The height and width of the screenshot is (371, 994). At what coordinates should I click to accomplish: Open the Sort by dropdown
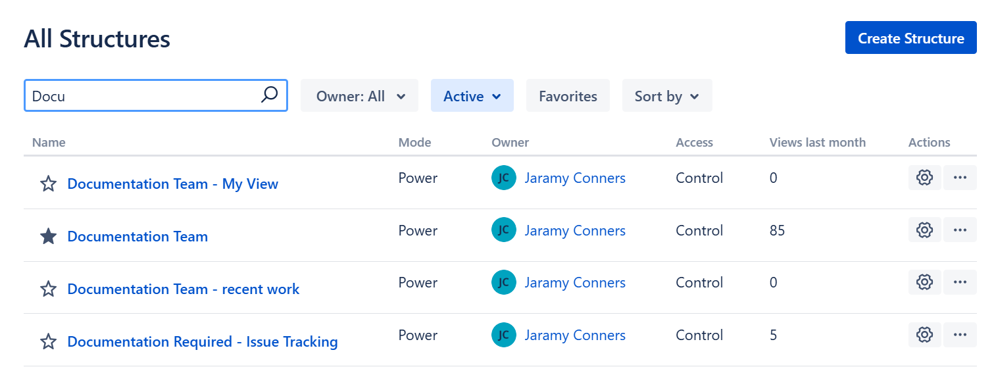666,96
